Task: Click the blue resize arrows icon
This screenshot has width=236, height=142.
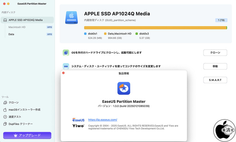Action: 66,67
